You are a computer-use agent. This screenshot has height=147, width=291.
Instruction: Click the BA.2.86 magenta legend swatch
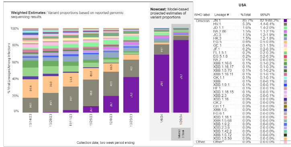tap(285, 31)
